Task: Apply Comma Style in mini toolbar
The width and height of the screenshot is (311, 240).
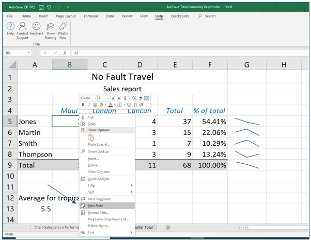Action: (141, 98)
